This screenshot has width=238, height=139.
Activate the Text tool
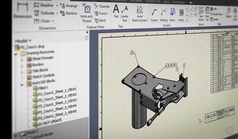pyautogui.click(x=116, y=11)
